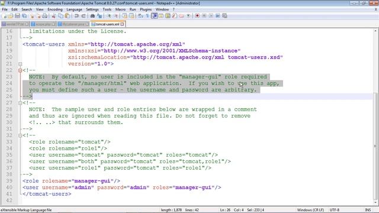Undo the last edit via the toolbar
Screen dimensions: 379x213
(x=76, y=16)
